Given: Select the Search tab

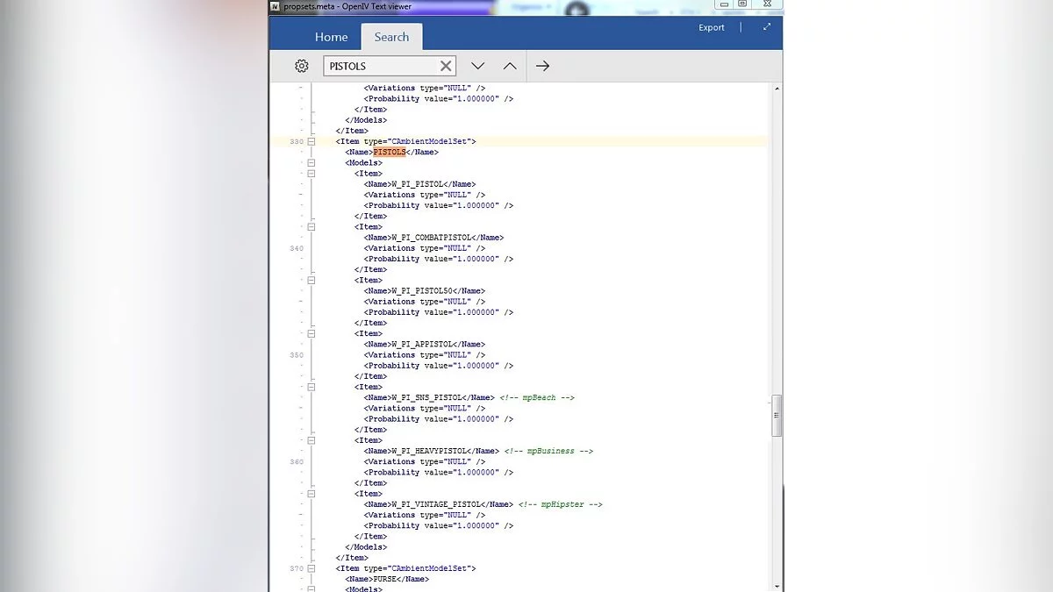Looking at the screenshot, I should tap(391, 37).
